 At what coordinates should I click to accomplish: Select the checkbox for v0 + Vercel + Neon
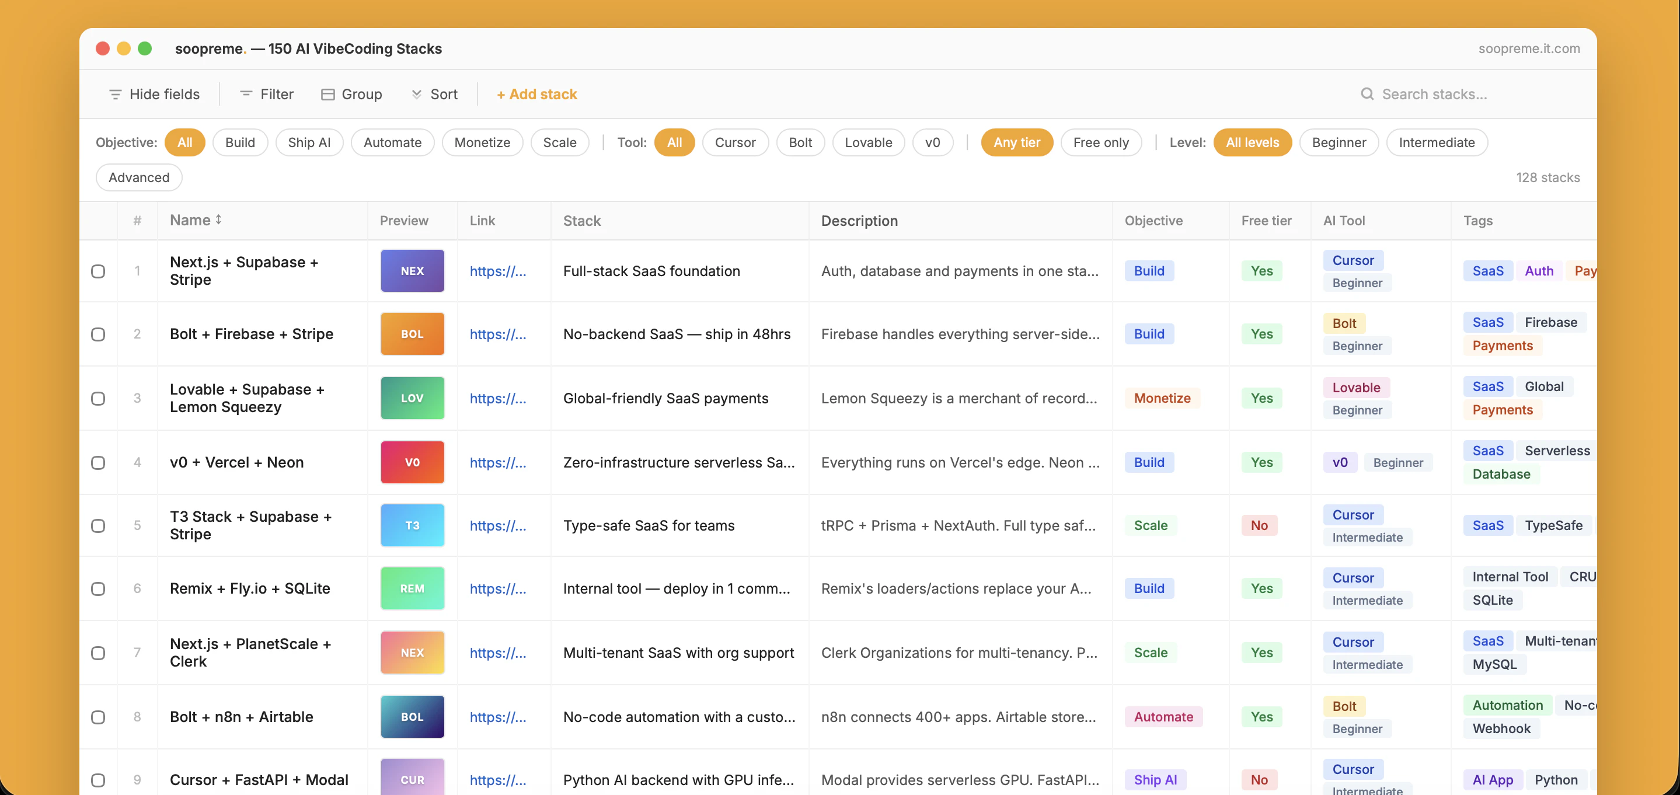(98, 462)
